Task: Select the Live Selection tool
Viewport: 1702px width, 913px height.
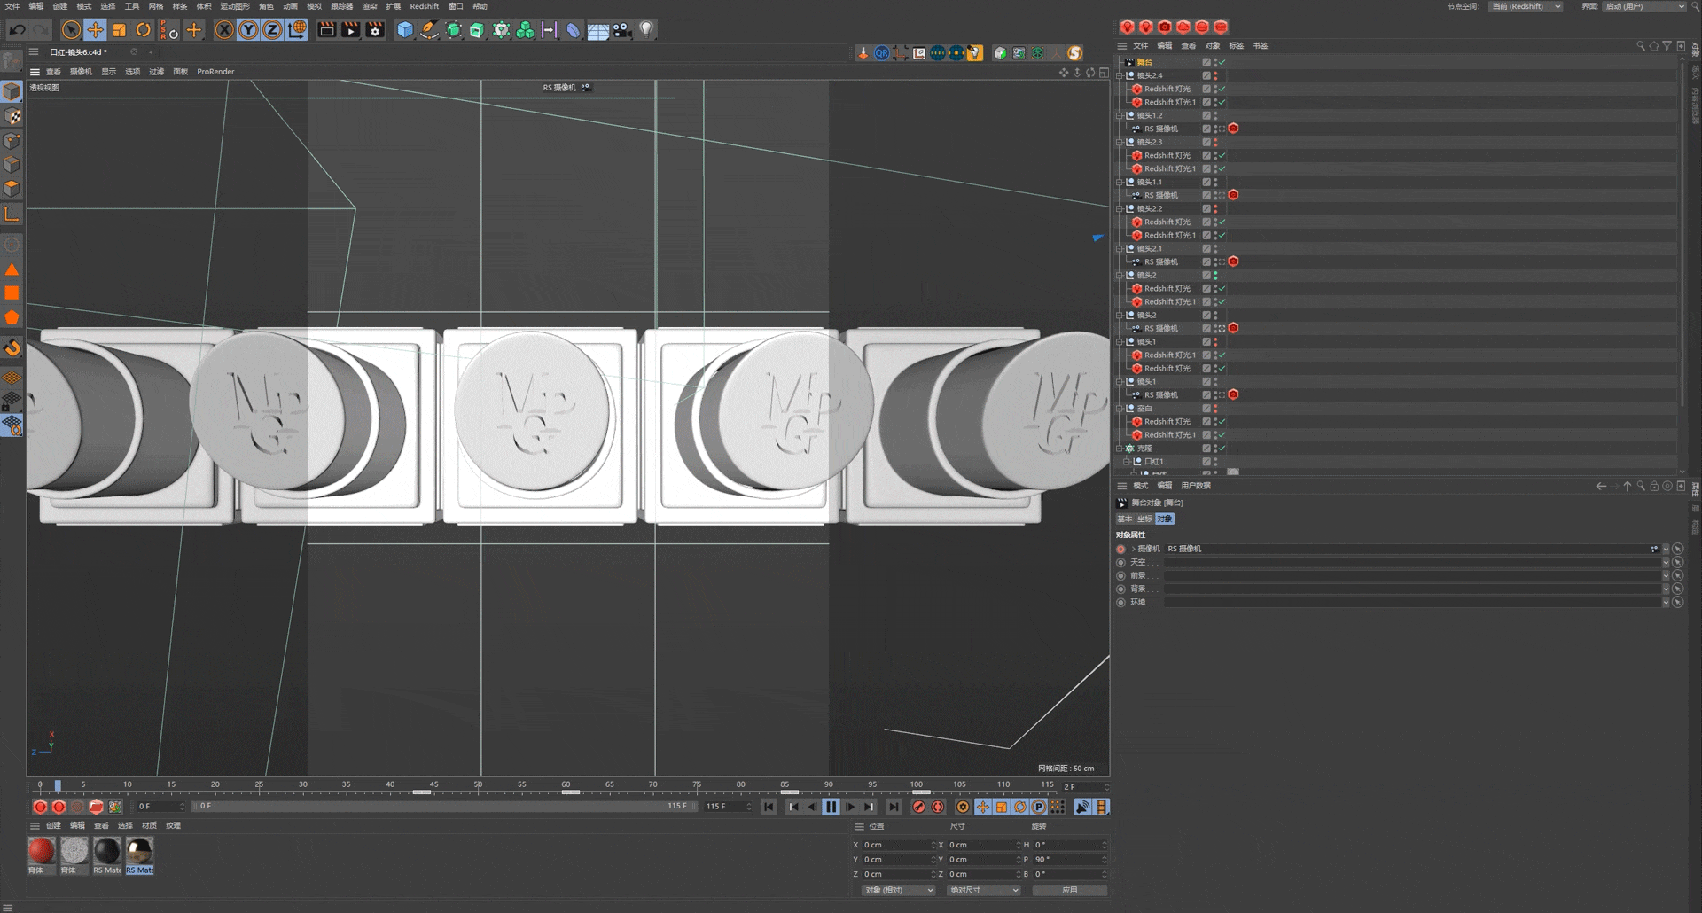Action: 71,30
